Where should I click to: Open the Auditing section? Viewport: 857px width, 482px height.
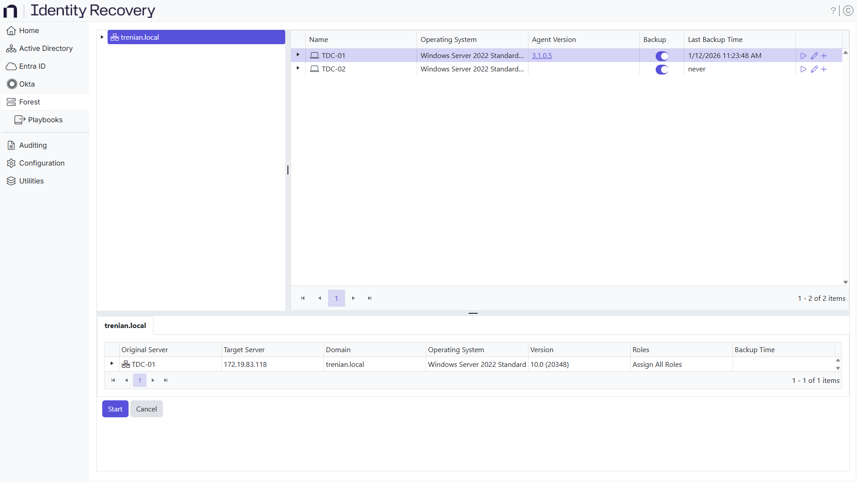33,145
